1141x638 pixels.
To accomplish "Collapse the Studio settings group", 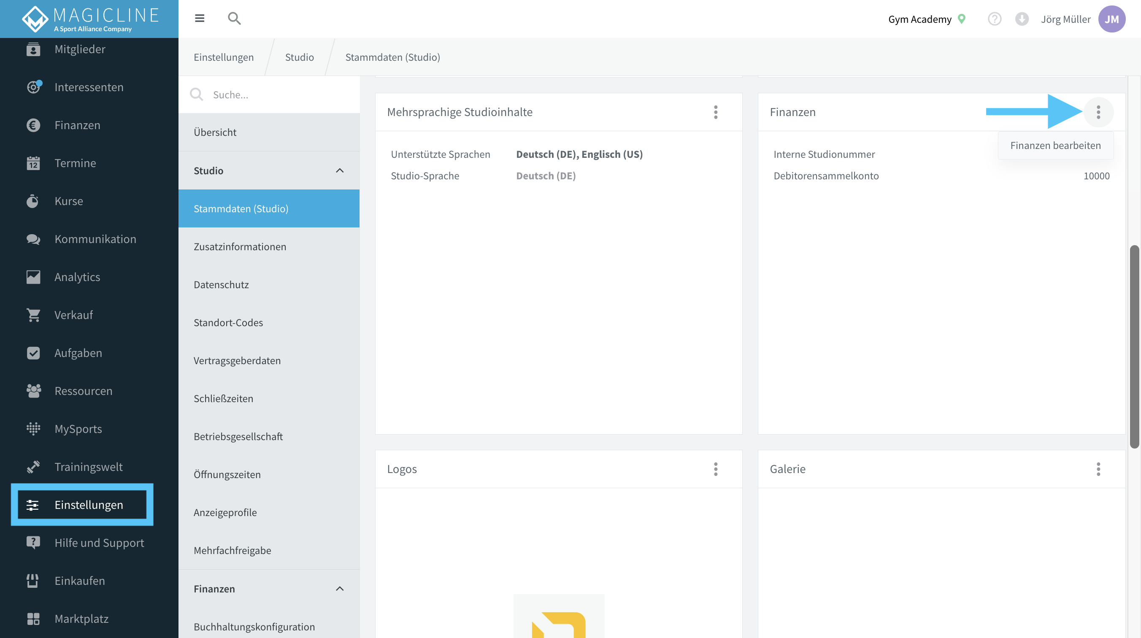I will point(340,170).
